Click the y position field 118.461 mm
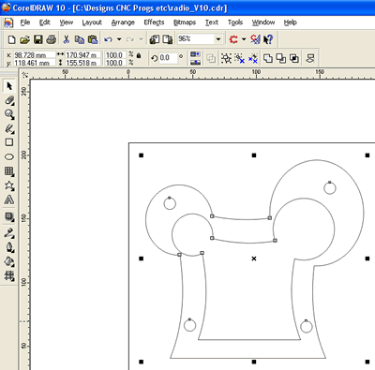The width and height of the screenshot is (375, 370). (35, 63)
